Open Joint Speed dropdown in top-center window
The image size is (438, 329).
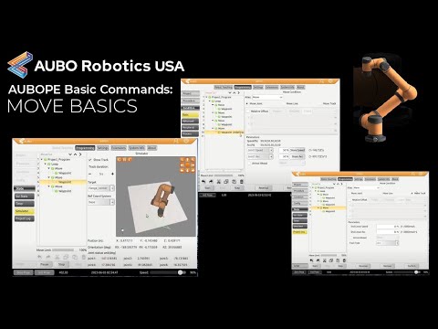pyautogui.click(x=260, y=150)
